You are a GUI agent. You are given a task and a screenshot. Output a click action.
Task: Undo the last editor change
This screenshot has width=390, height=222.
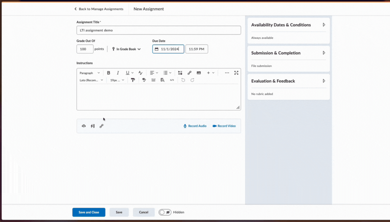click(x=183, y=80)
